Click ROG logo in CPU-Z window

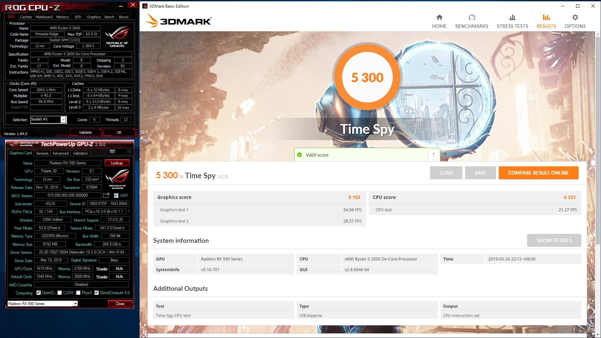[117, 36]
